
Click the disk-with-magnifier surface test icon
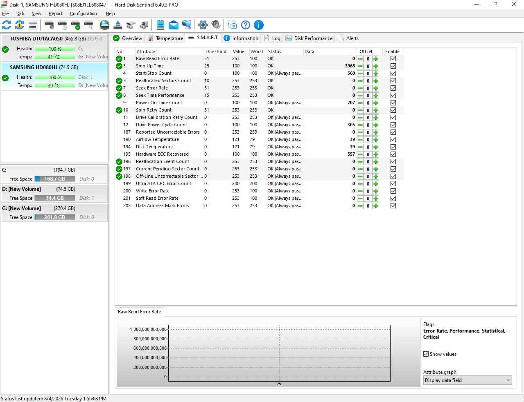click(88, 25)
